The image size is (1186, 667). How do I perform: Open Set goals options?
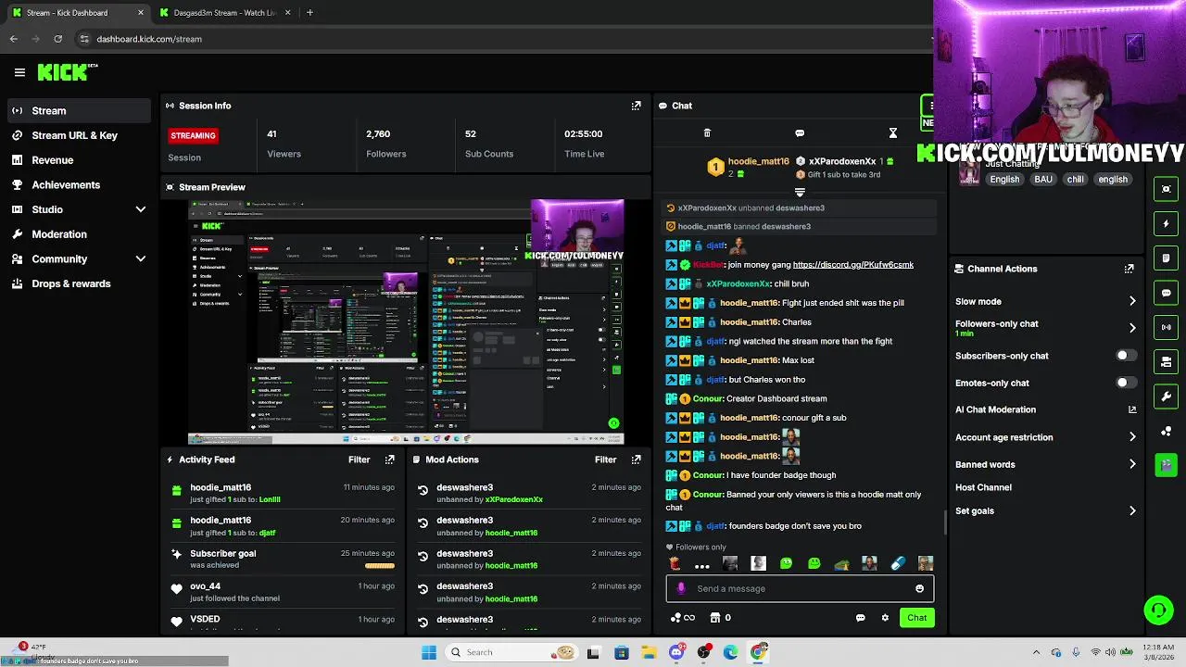[1045, 510]
